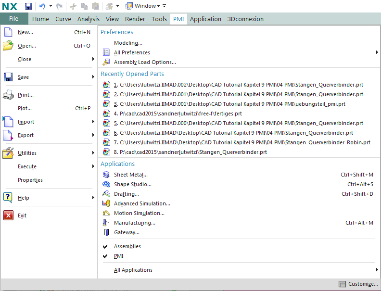Expand the Close submenu arrow
Image resolution: width=381 pixels, height=291 pixels.
tap(93, 59)
